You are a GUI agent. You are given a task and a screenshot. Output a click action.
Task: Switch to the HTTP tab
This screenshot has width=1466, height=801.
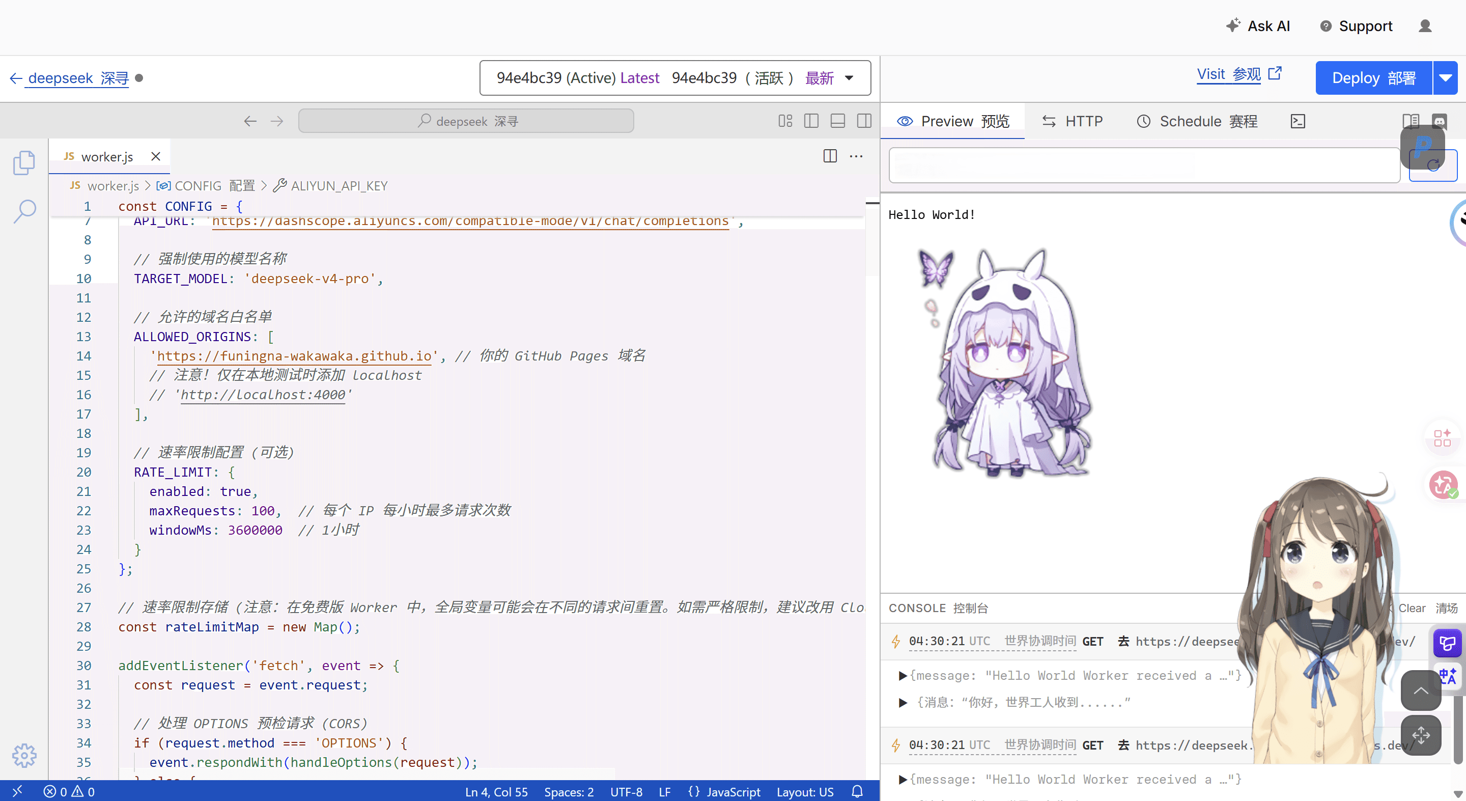pos(1072,121)
